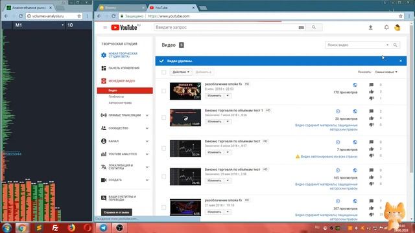Open the first smoke fx video thumbnail
Image resolution: width=415 pixels, height=233 pixels.
185,91
